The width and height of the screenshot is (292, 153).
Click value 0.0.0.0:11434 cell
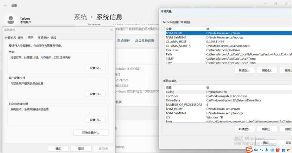pyautogui.click(x=215, y=42)
